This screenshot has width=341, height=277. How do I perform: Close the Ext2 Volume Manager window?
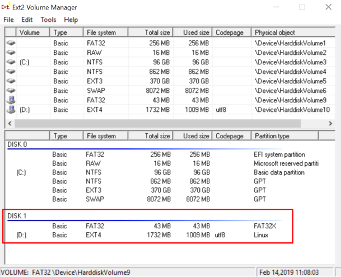tap(328, 7)
